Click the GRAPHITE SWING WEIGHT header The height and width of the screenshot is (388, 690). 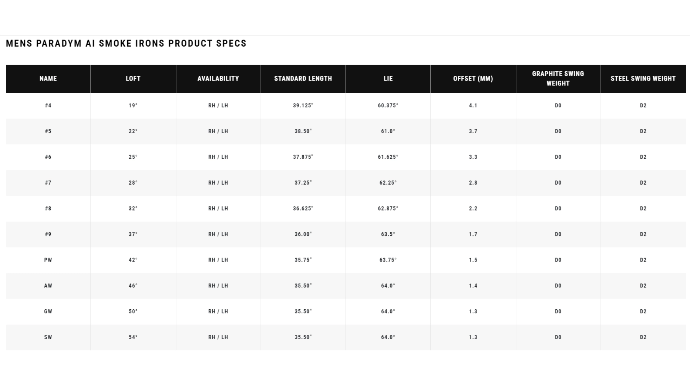coord(558,79)
